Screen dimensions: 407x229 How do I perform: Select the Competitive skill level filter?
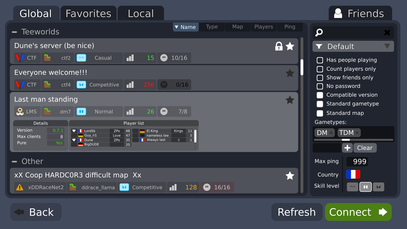(x=379, y=187)
